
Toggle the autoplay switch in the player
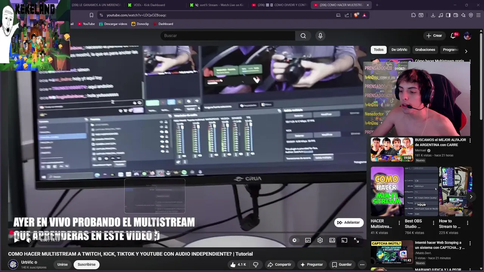click(x=294, y=240)
